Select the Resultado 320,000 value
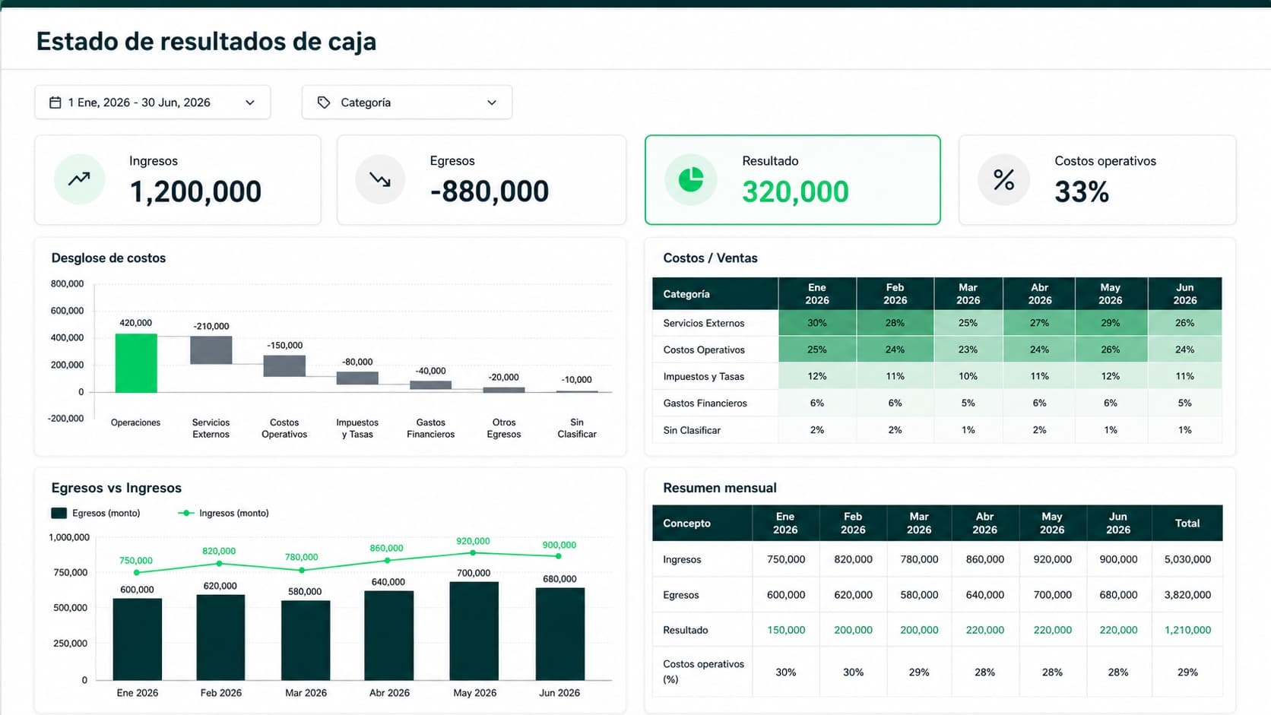Screen dimensions: 1271x715 coord(795,192)
